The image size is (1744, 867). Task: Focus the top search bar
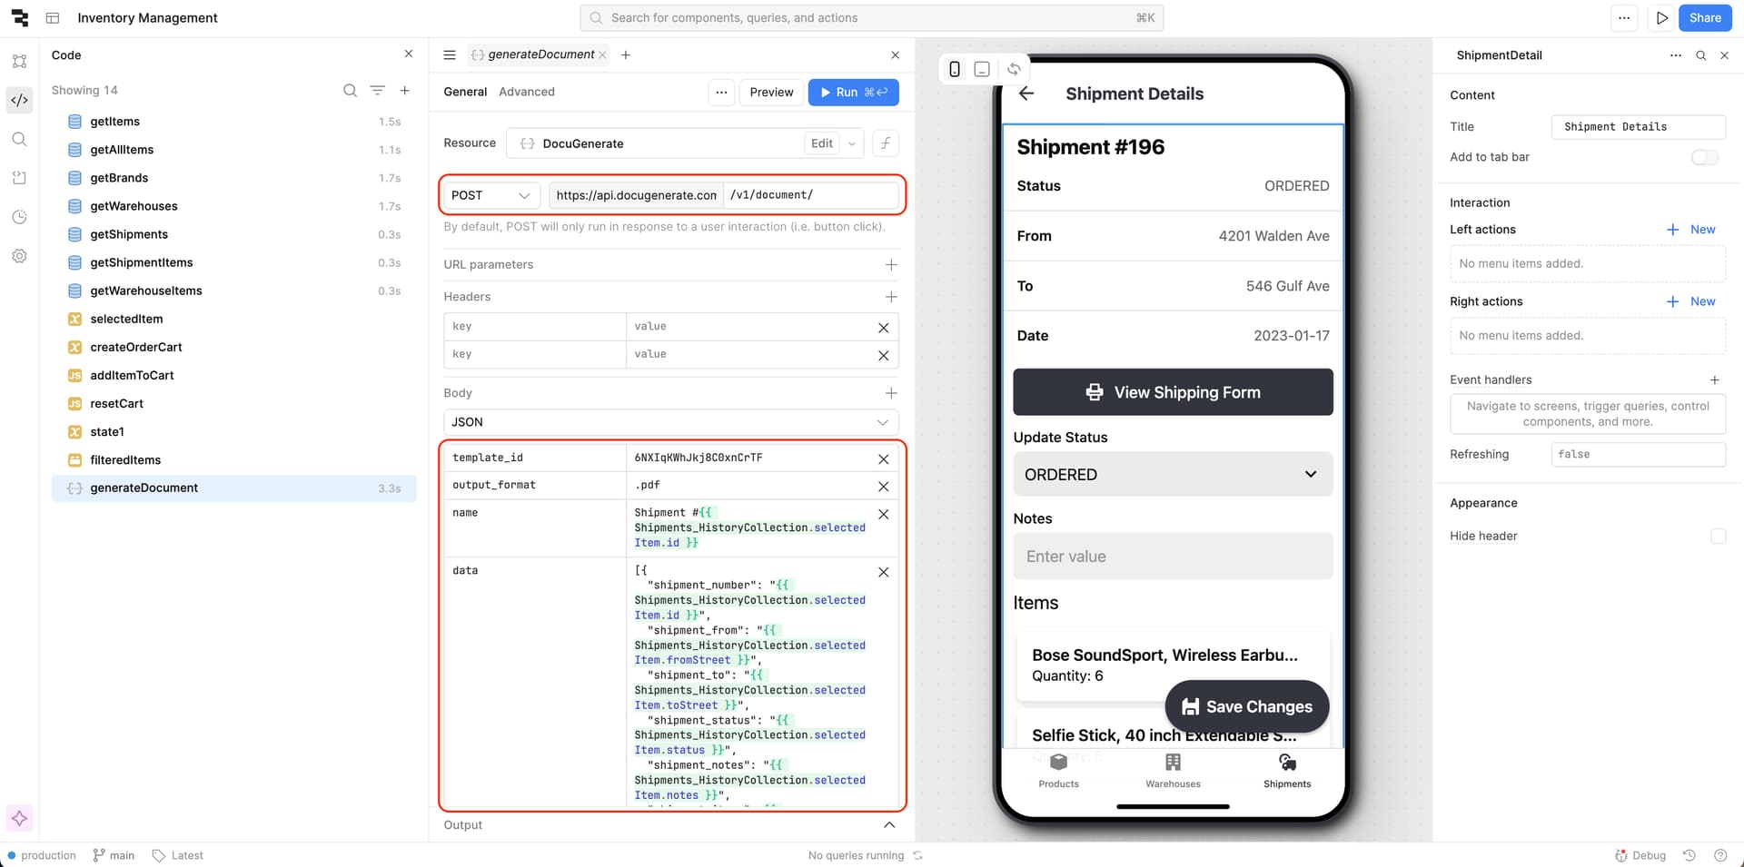pyautogui.click(x=871, y=18)
